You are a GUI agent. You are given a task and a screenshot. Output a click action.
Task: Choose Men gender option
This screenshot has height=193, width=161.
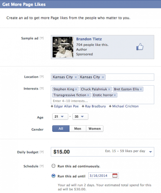click(78, 129)
